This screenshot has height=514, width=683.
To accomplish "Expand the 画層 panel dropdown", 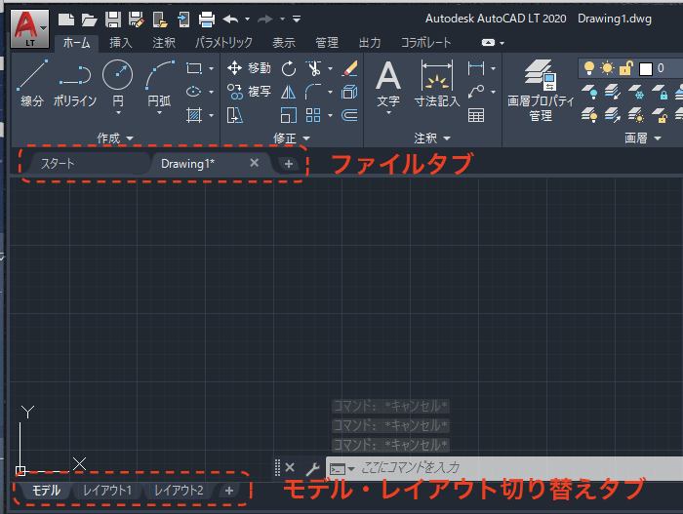I will pyautogui.click(x=642, y=138).
